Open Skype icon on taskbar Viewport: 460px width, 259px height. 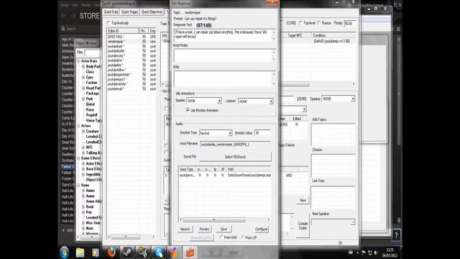pyautogui.click(x=159, y=253)
